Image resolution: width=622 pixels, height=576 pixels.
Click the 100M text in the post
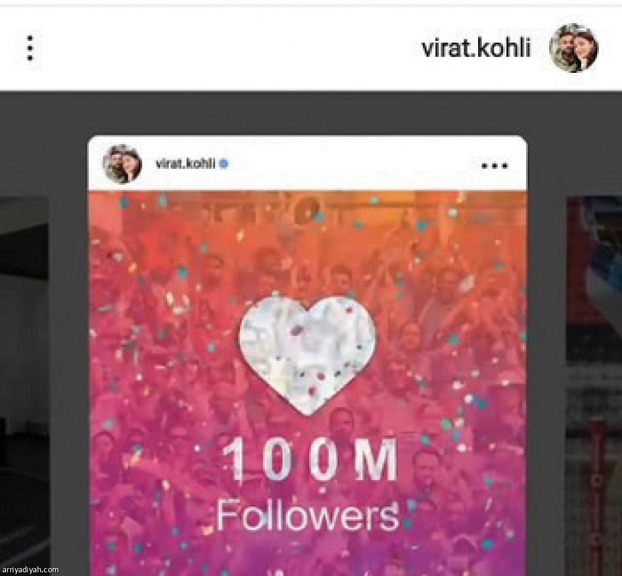point(310,460)
